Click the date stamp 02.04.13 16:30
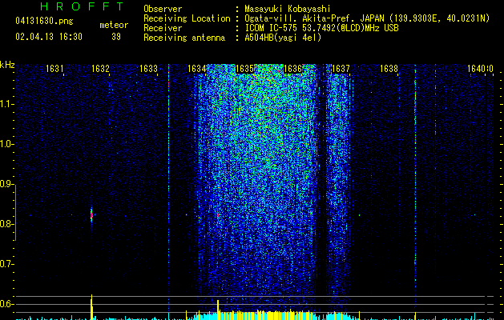The height and width of the screenshot is (320, 504). pyautogui.click(x=49, y=37)
